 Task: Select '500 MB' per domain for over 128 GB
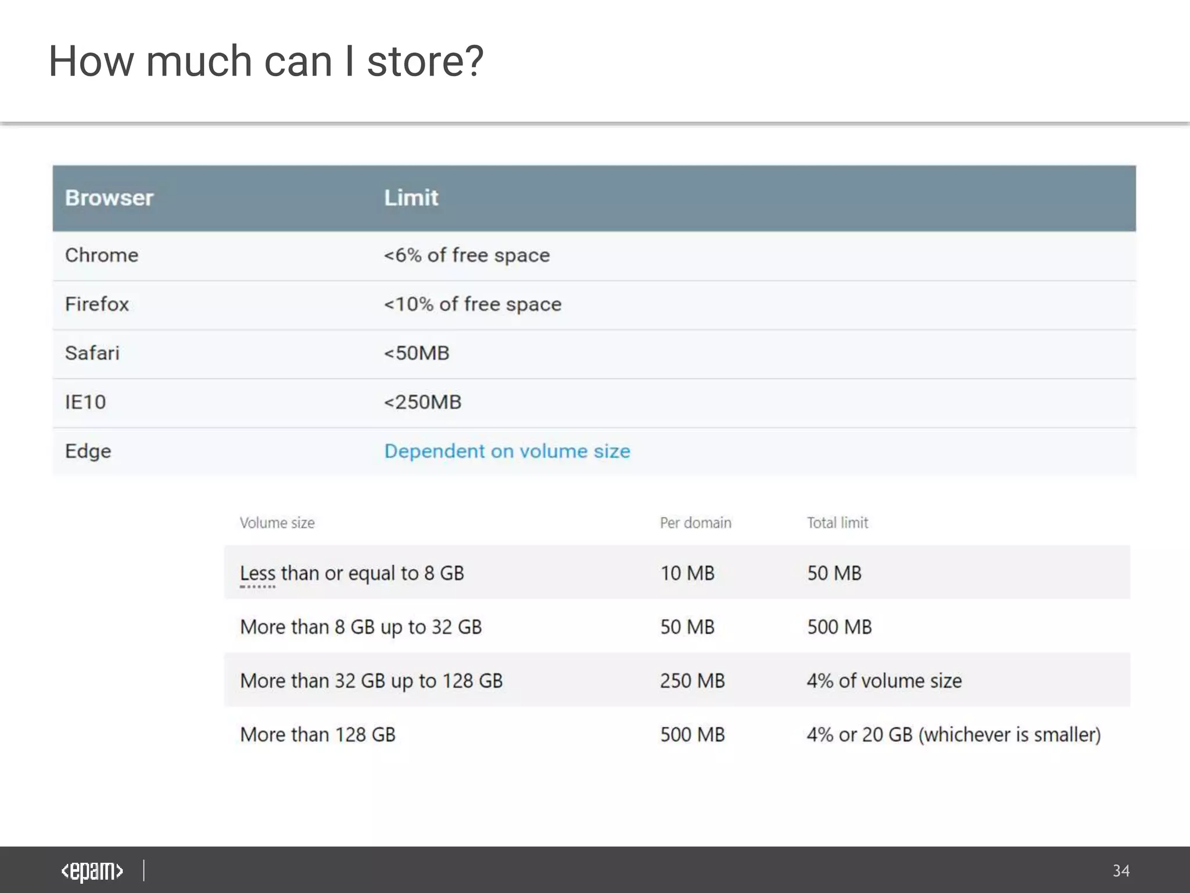pyautogui.click(x=693, y=735)
